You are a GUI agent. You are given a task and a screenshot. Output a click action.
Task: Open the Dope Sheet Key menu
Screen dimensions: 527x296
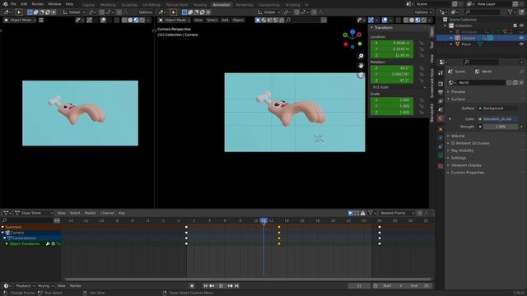[x=122, y=213]
